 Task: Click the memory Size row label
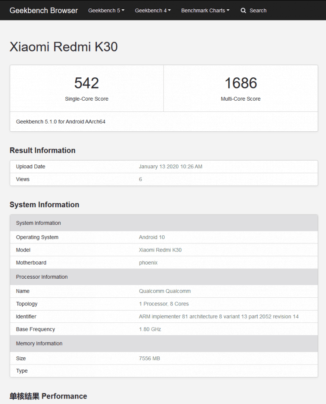[21, 359]
